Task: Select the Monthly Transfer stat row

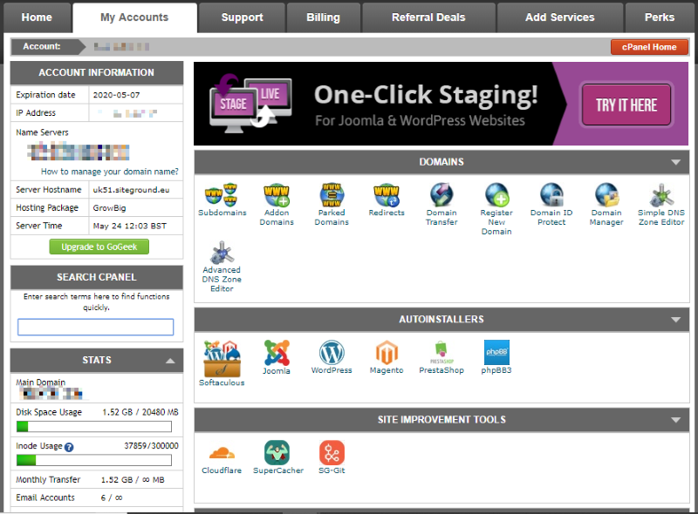Action: (97, 480)
